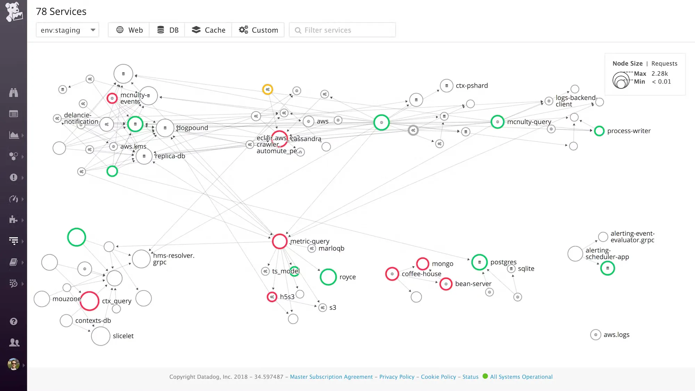Open the Master Subscription Agreement link
This screenshot has width=695, height=391.
click(331, 377)
